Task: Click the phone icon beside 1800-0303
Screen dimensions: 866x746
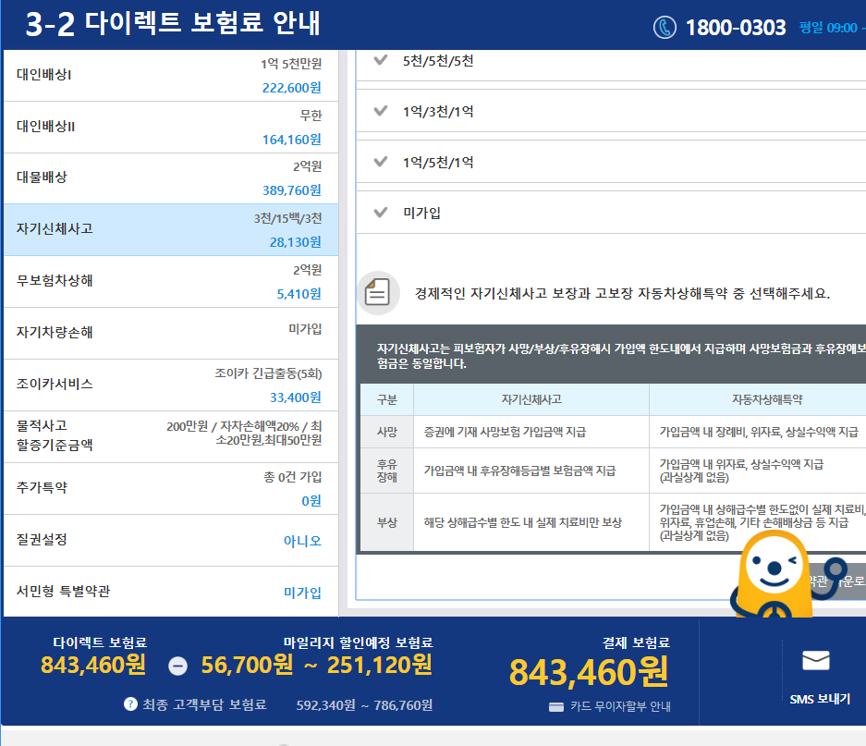Action: click(665, 27)
